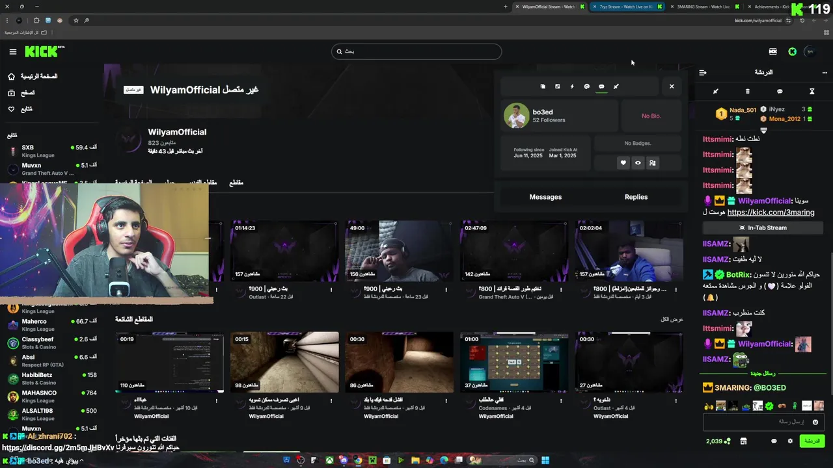Toggle the eye watch button in bo3ed card
The width and height of the screenshot is (833, 468).
[x=638, y=163]
